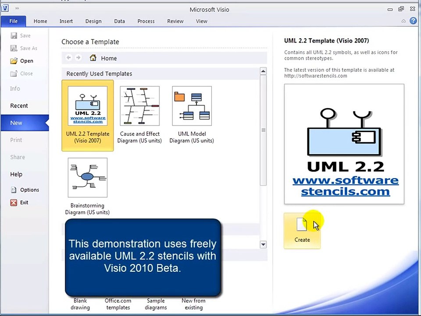The width and height of the screenshot is (421, 316).
Task: Switch to the Data ribbon tab
Action: pos(119,21)
